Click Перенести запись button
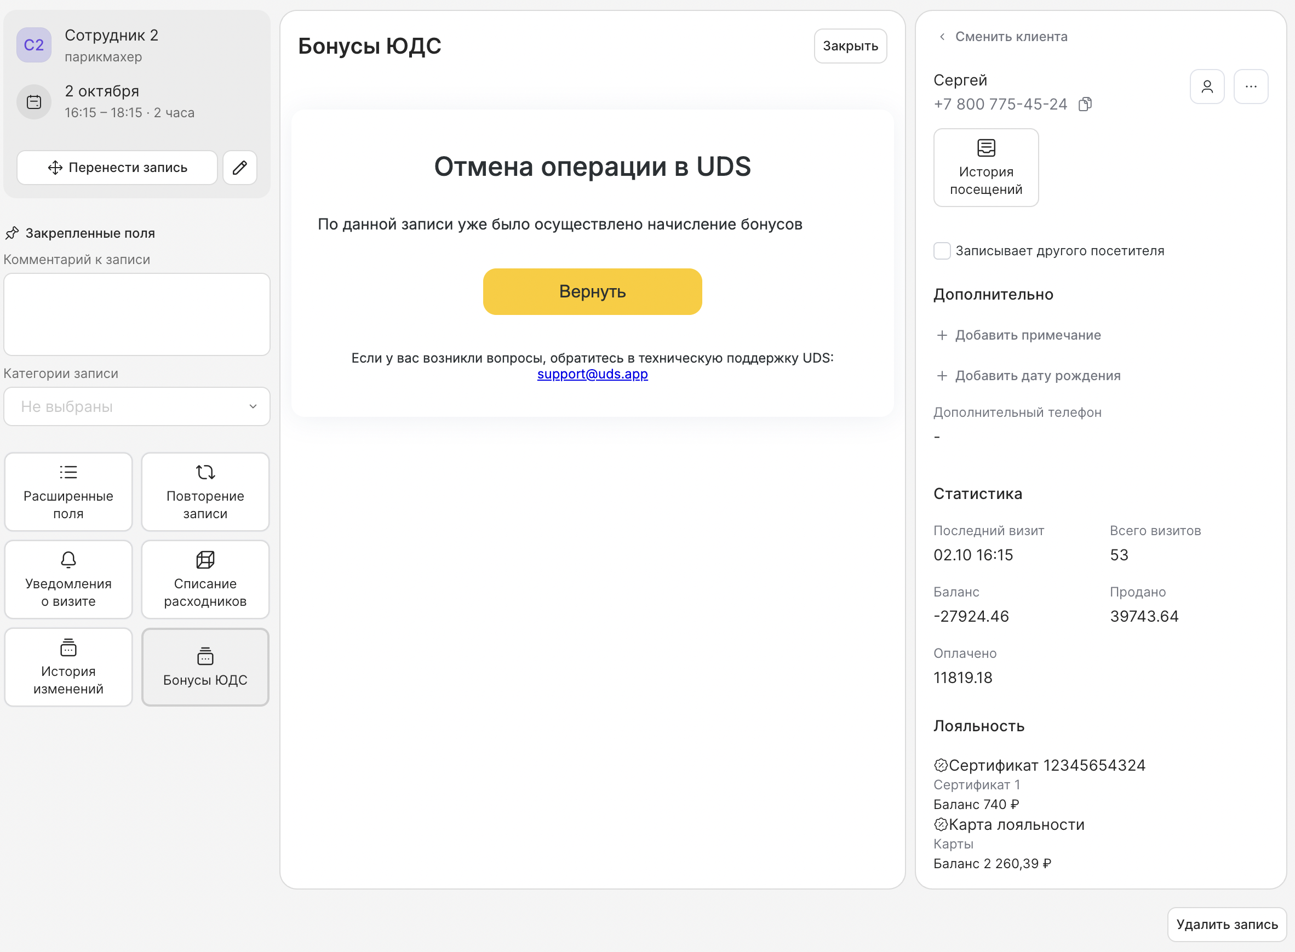 (117, 168)
